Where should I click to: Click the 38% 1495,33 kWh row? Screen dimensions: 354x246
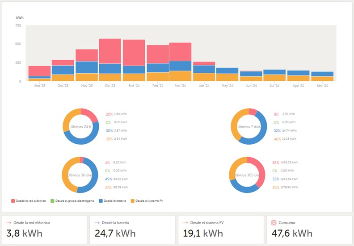(285, 163)
